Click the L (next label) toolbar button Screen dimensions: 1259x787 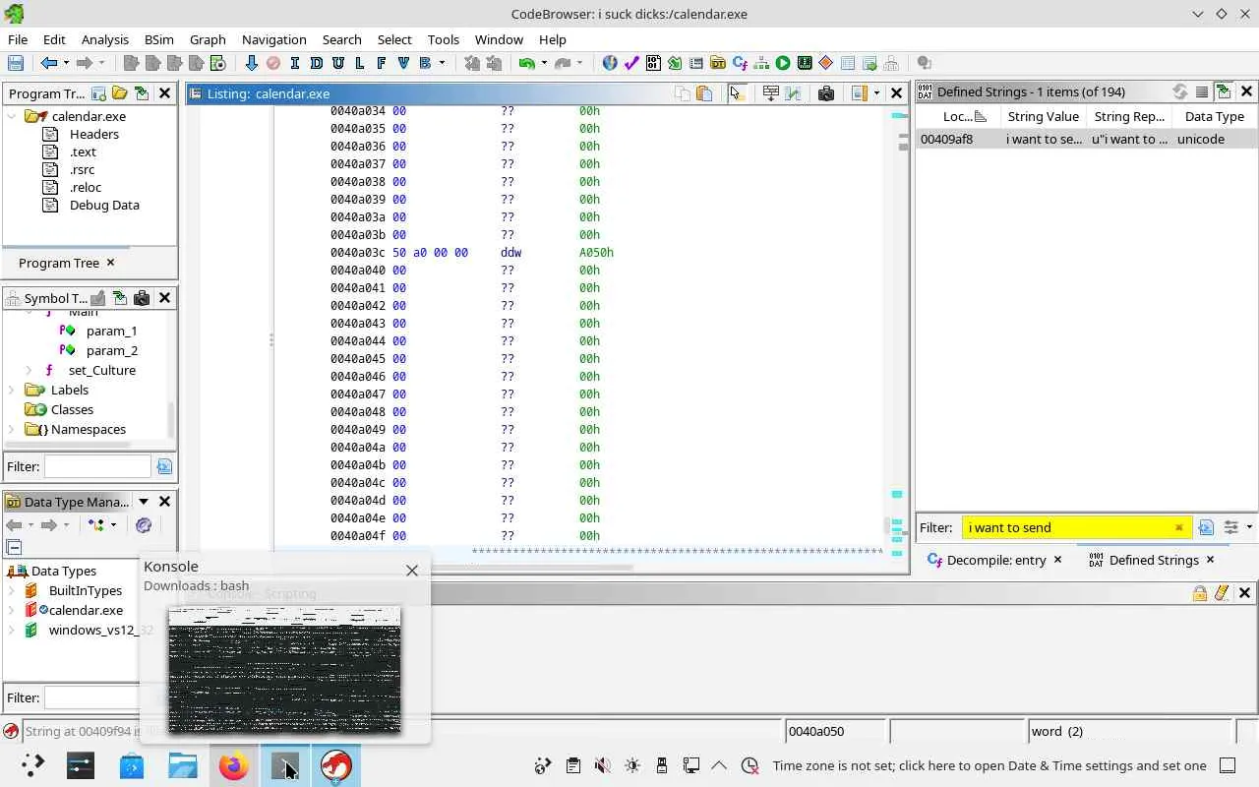(360, 63)
